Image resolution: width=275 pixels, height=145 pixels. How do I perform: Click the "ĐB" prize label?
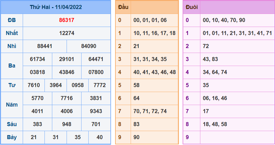point(12,20)
